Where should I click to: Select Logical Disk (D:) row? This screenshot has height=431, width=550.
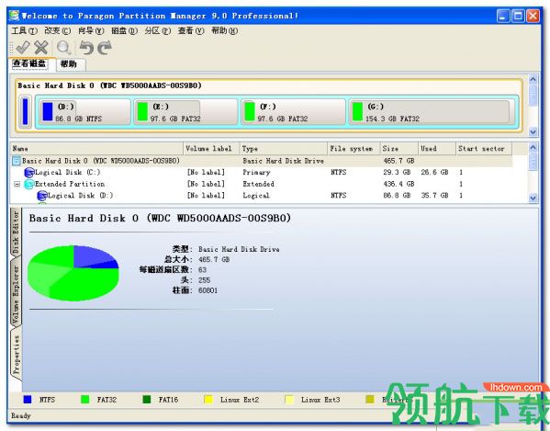click(262, 196)
